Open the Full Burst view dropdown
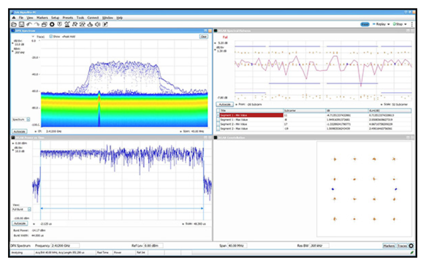Image resolution: width=422 pixels, height=268 pixels. (x=28, y=209)
